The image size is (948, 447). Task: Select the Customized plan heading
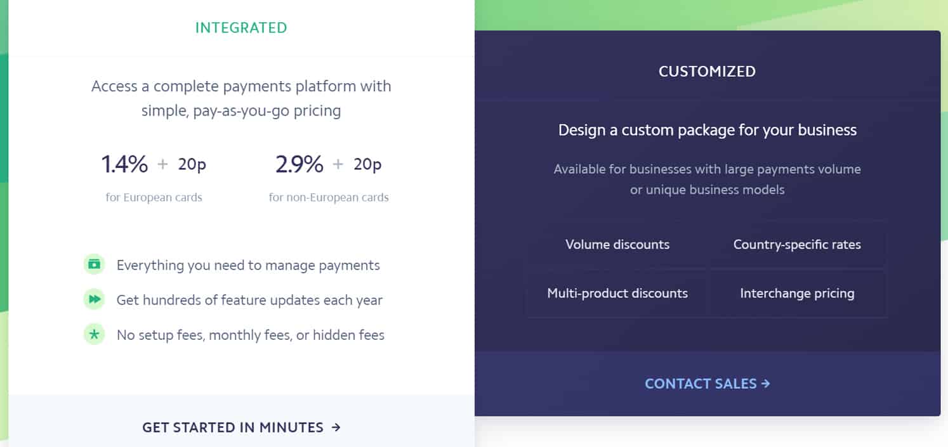coord(707,71)
